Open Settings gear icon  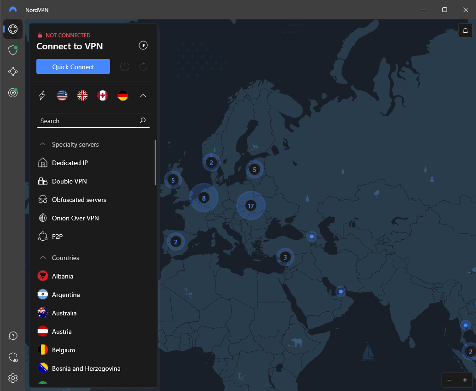tap(13, 378)
